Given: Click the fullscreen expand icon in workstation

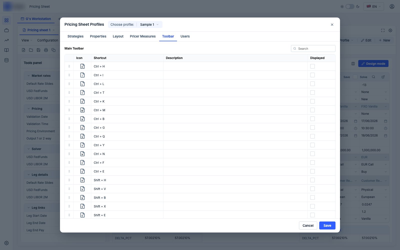Looking at the screenshot, I should coord(383,30).
